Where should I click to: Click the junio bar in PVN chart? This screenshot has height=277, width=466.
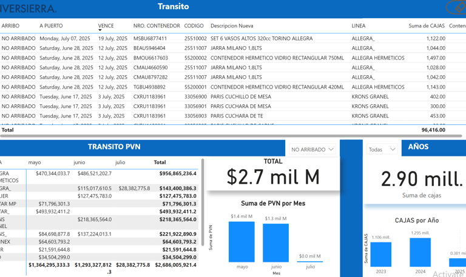(276, 243)
